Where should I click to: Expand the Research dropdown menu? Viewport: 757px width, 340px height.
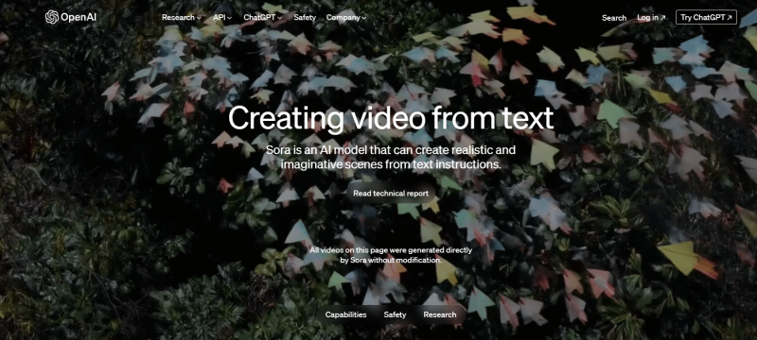coord(181,17)
